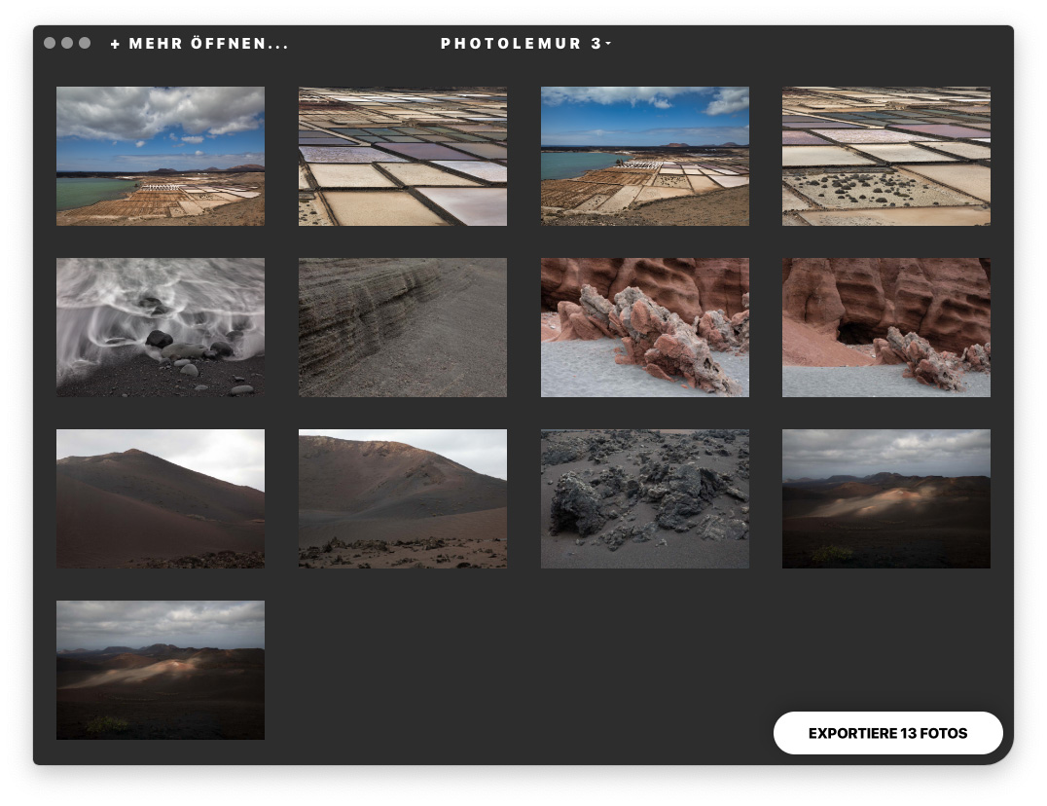
Task: Open the gray layered volcanic slope photo
Action: coord(402,327)
